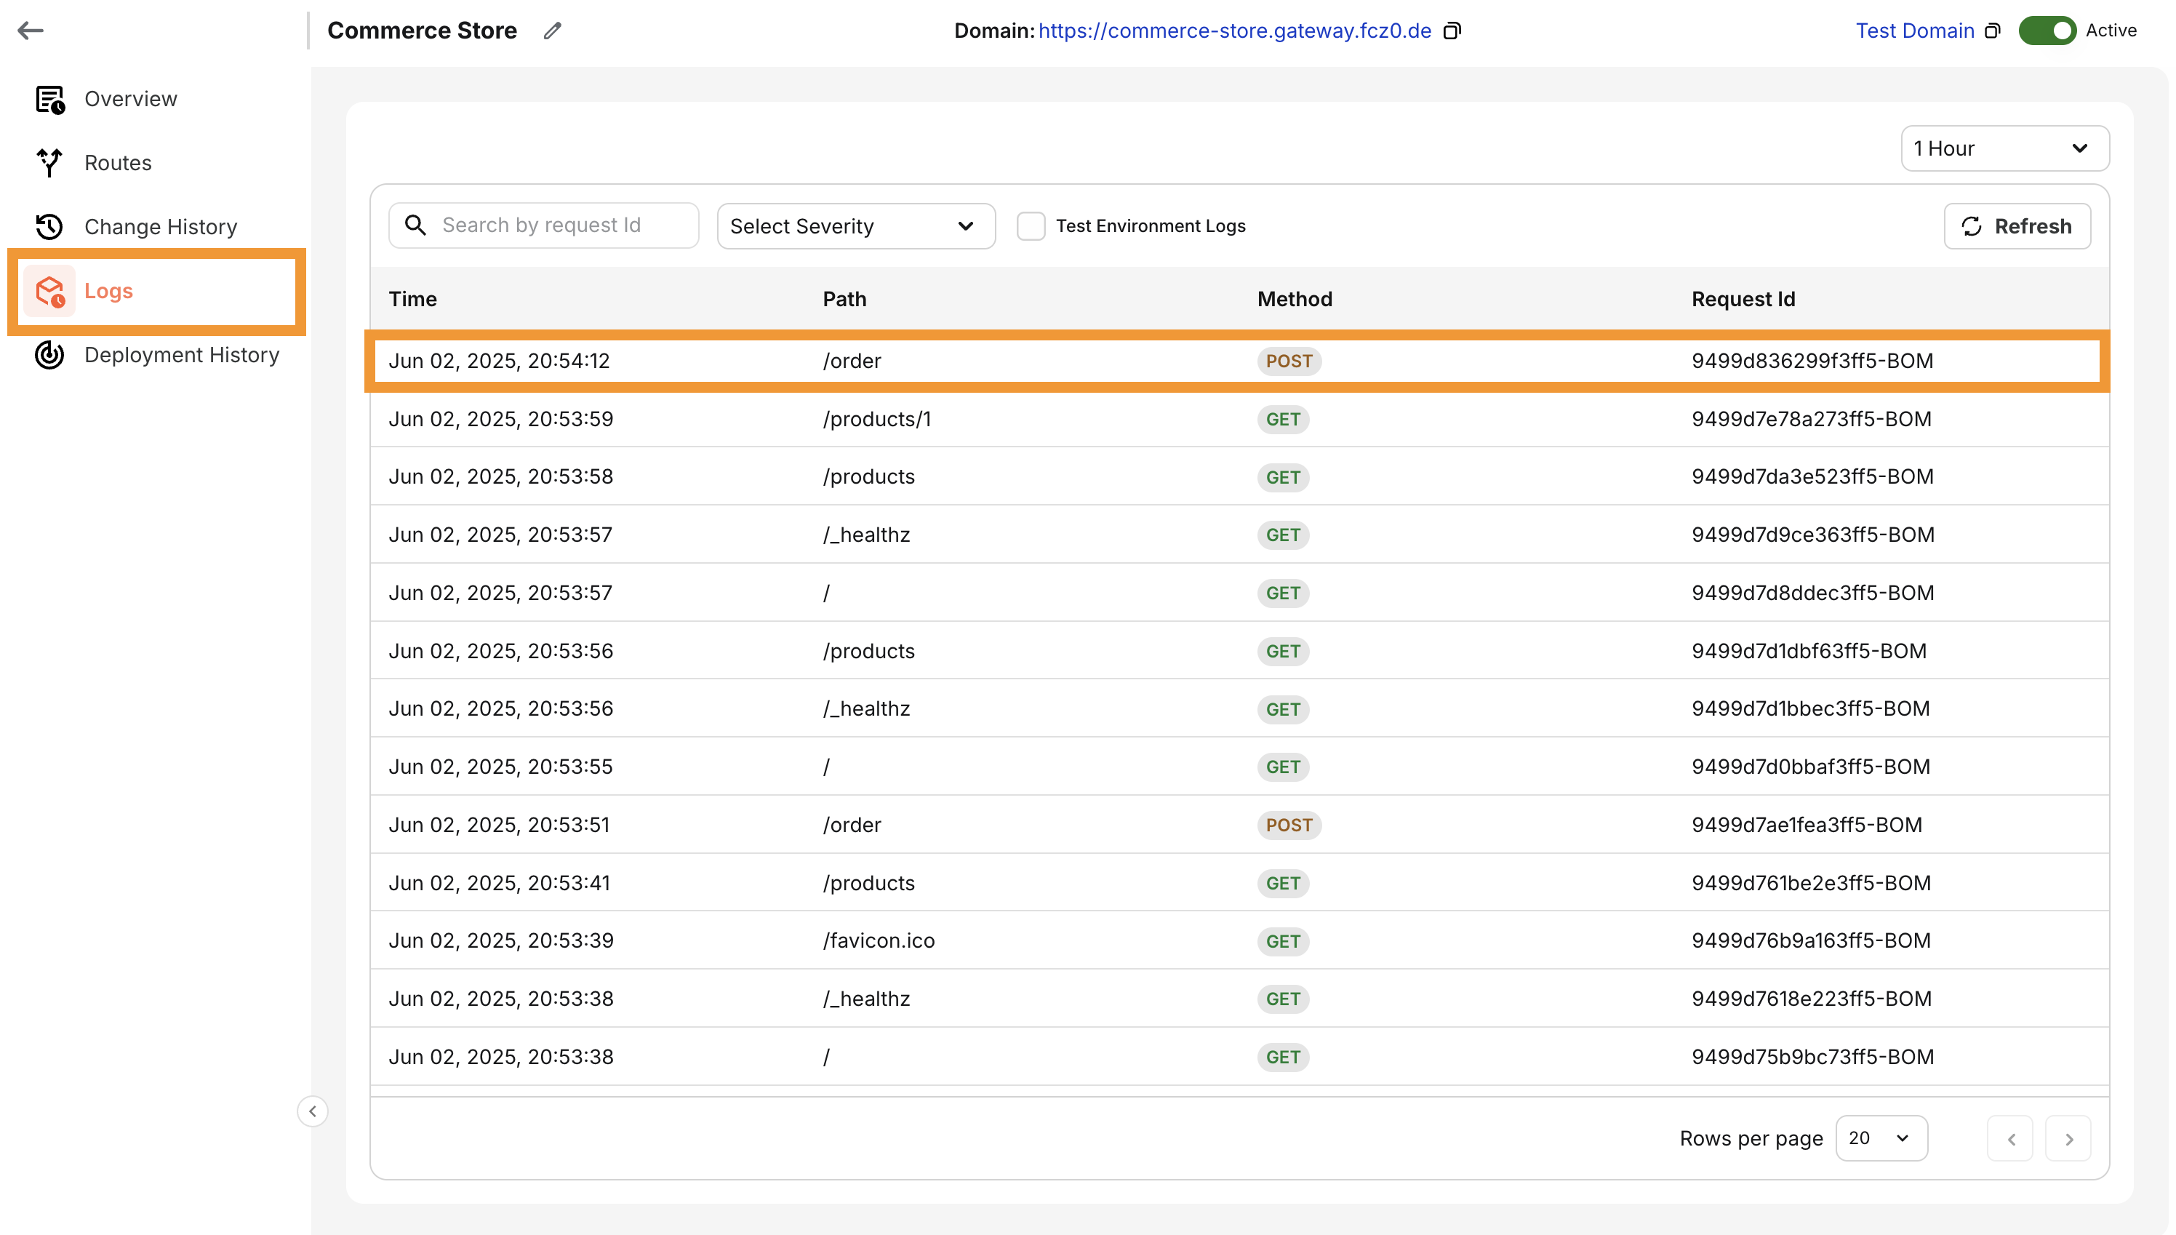Click the time Jun 02, 2025, 20:53:55

click(500, 767)
